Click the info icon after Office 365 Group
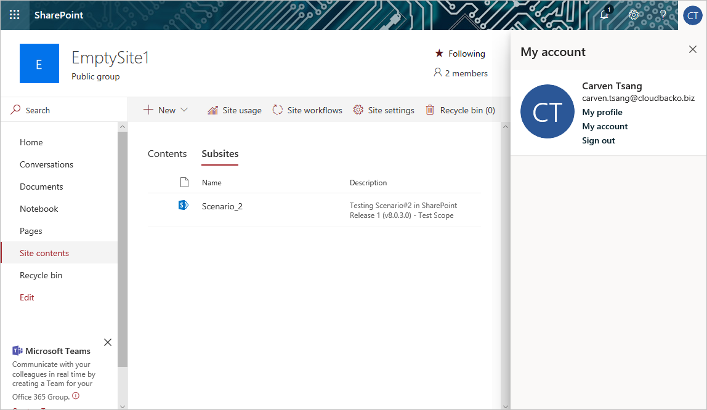Screen dimensions: 707x410 (x=76, y=396)
